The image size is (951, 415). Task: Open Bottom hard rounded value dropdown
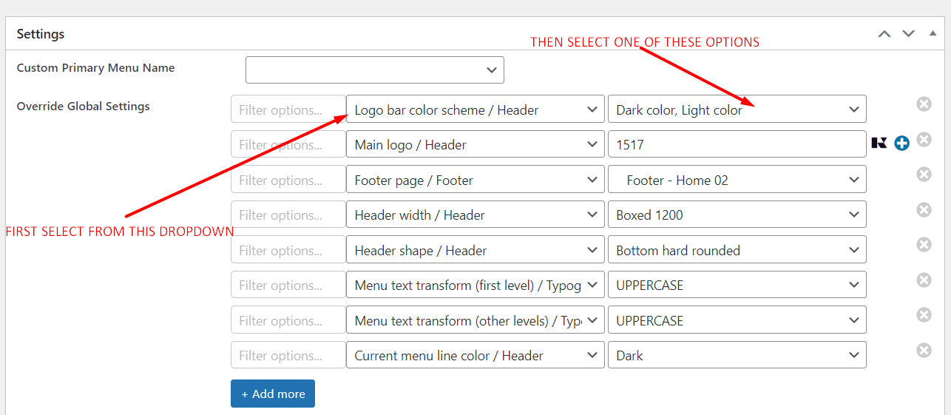tap(737, 250)
